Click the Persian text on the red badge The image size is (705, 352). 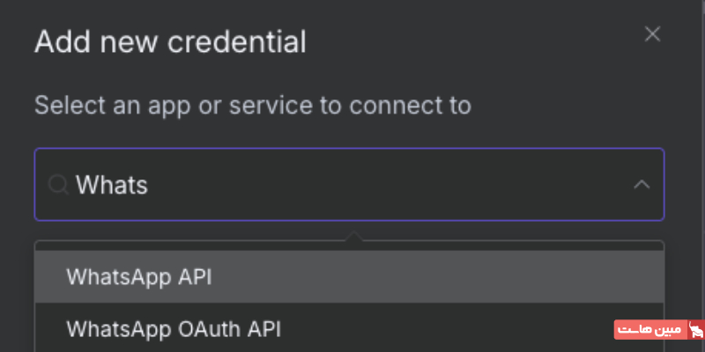[650, 331]
